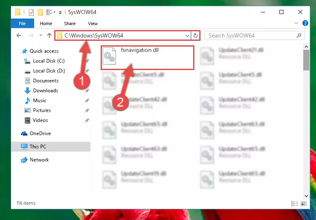Viewport: 316px width, 220px height.
Task: Open the View ribbon tab
Action: pos(93,23)
